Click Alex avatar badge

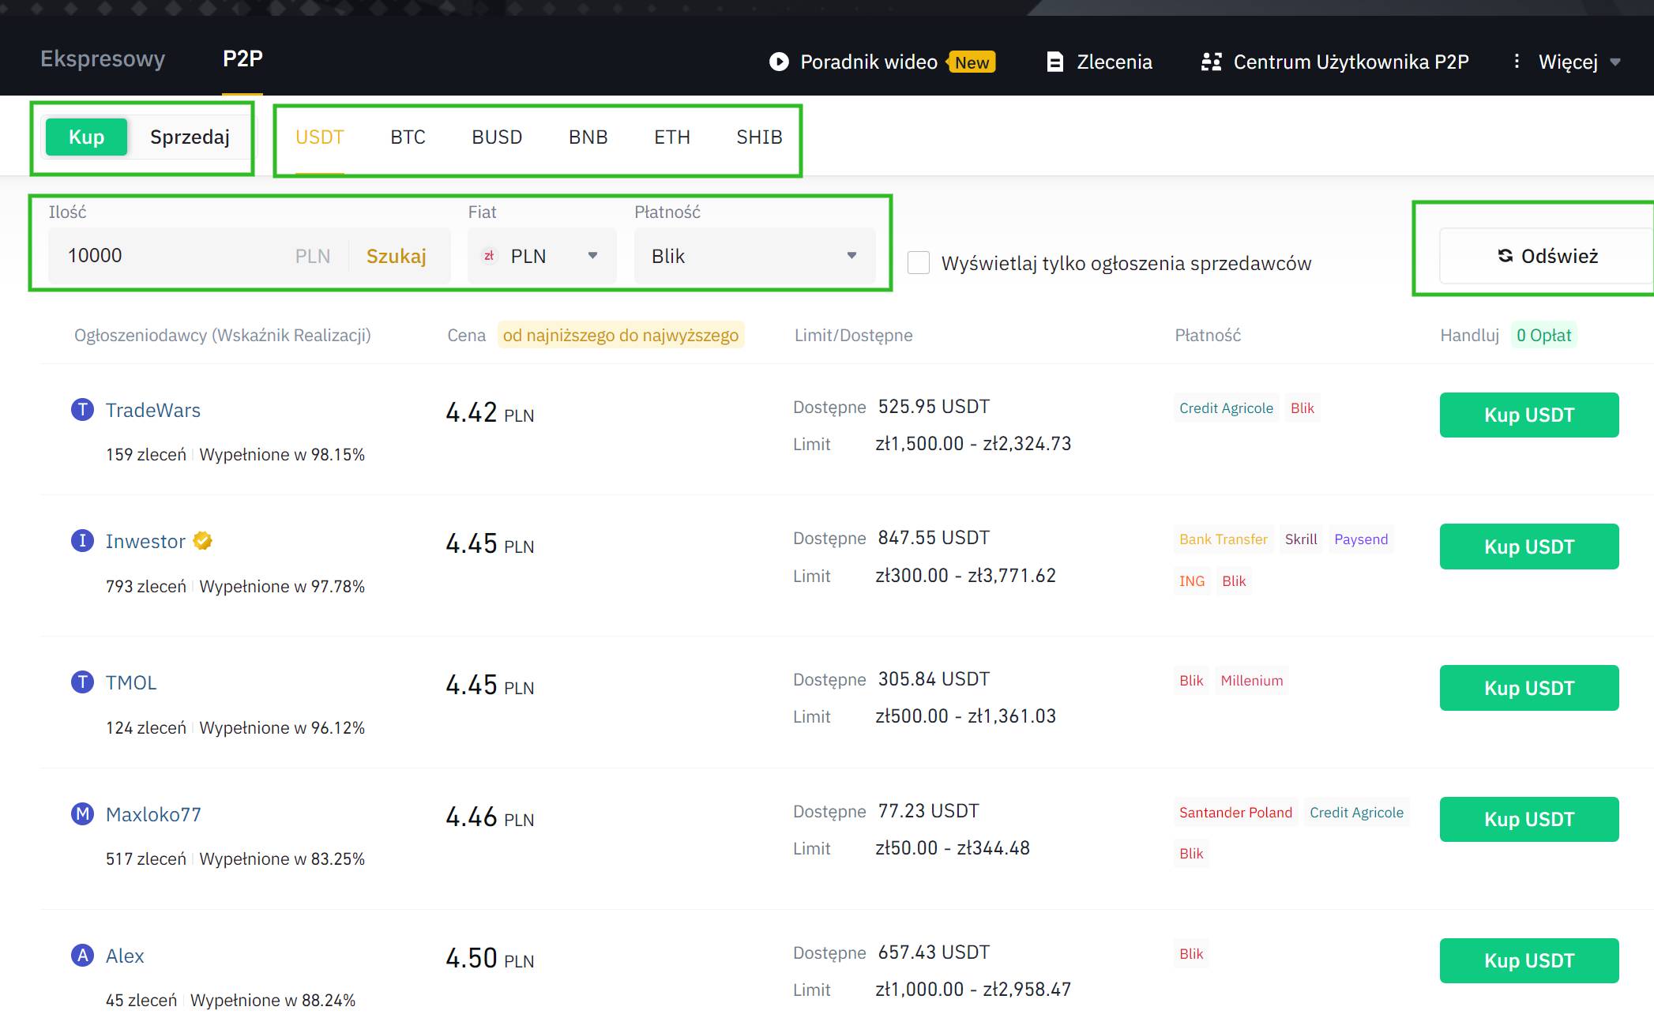pyautogui.click(x=82, y=956)
